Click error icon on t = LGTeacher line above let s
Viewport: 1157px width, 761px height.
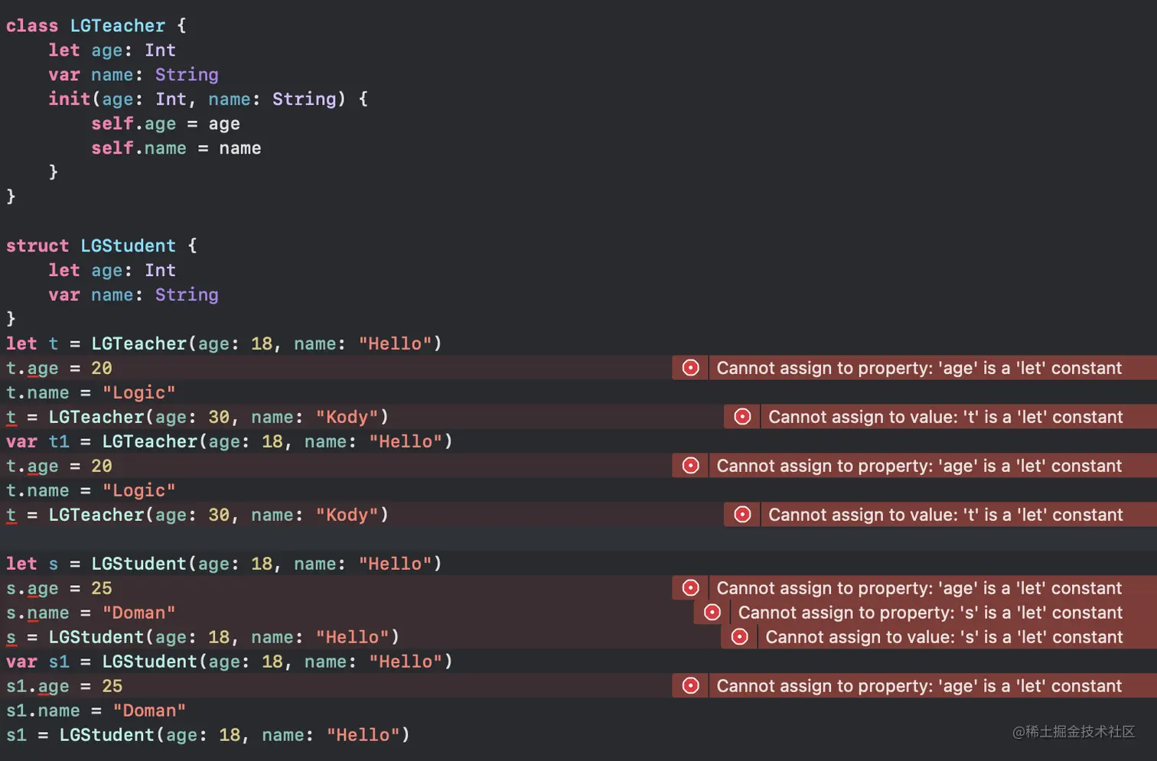coord(742,515)
